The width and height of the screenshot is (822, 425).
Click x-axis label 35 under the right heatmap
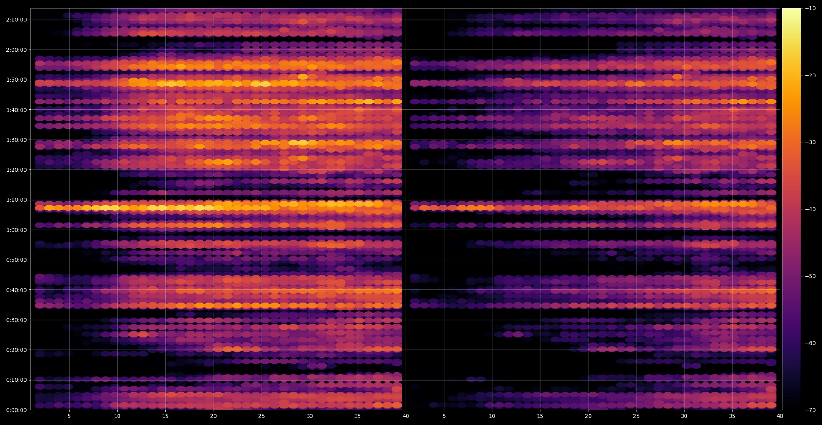tap(732, 416)
